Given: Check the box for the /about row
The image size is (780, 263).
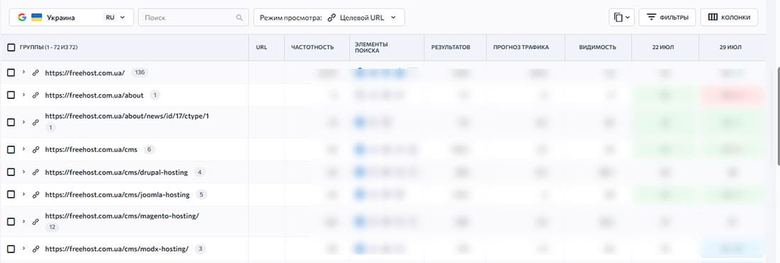Looking at the screenshot, I should click(11, 95).
